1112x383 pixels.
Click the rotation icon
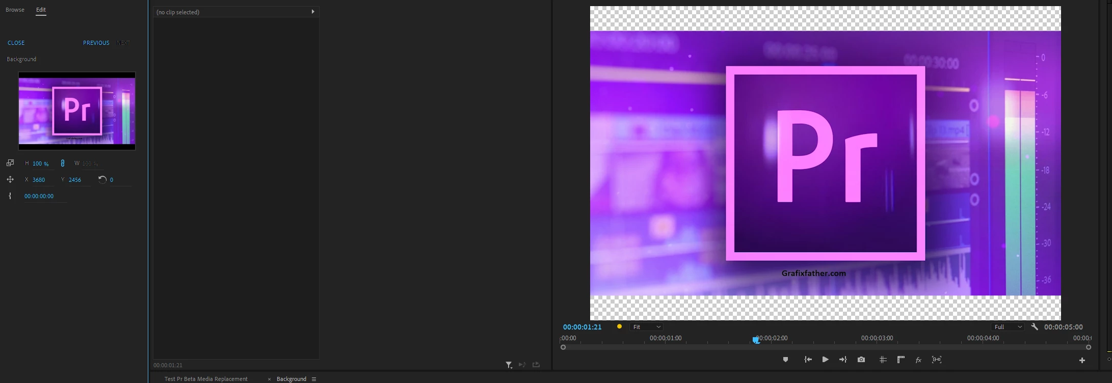pyautogui.click(x=102, y=179)
